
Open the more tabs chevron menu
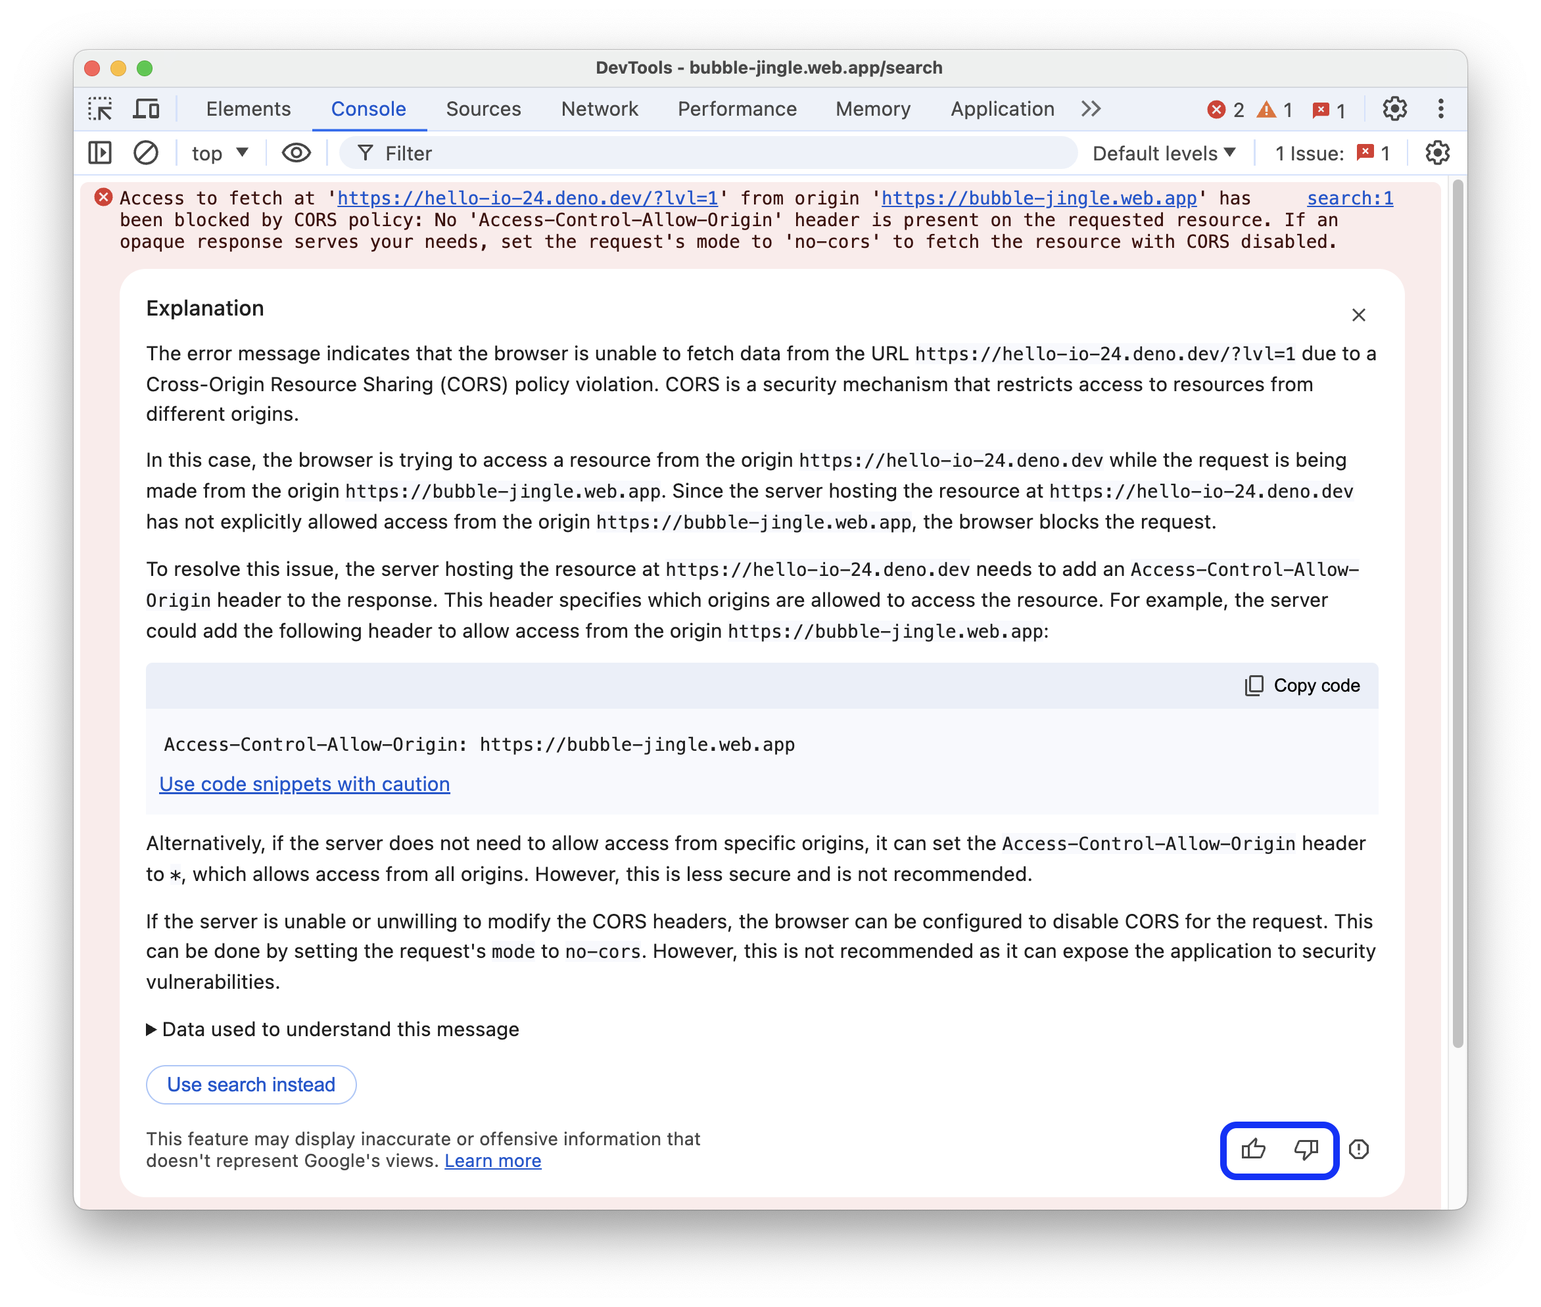1093,109
